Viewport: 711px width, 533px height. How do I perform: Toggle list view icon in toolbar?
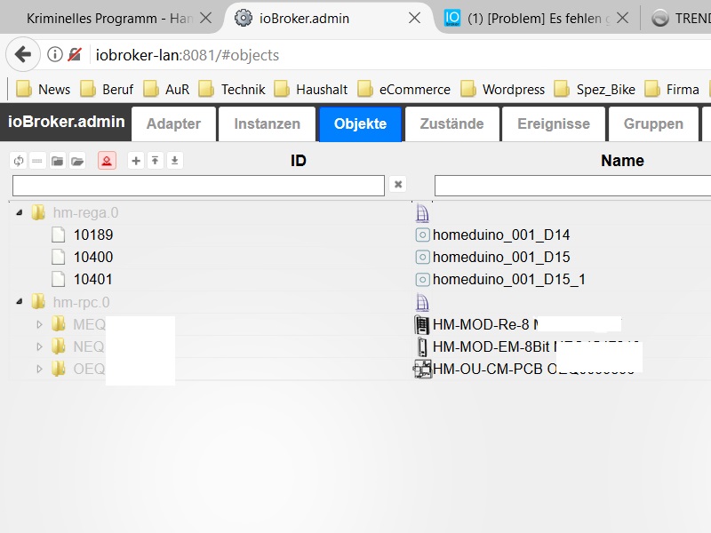[37, 161]
